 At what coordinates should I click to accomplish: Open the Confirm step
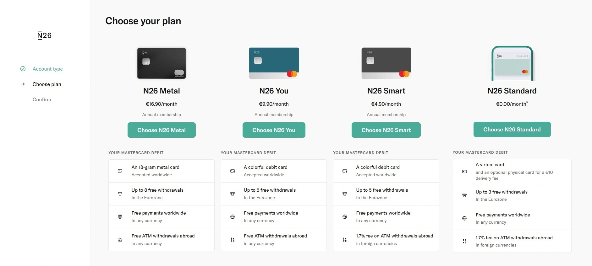coord(42,100)
